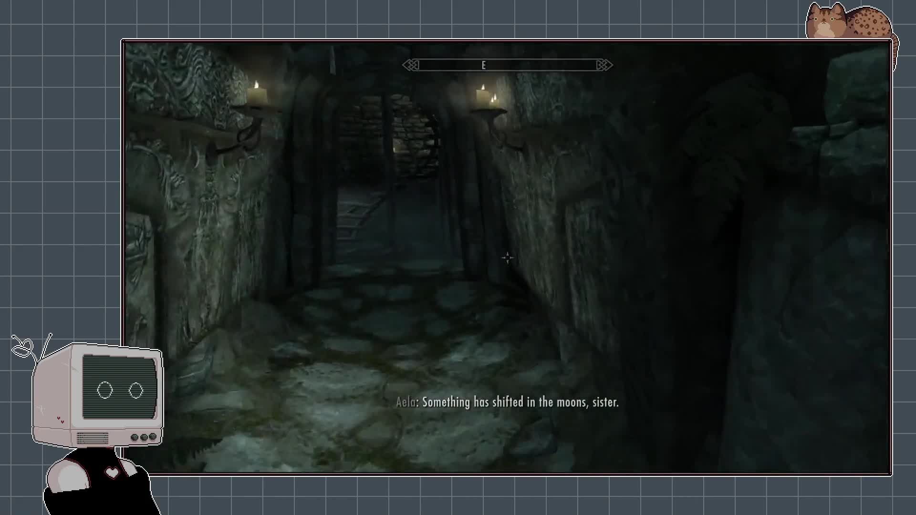Click the crosshair in the center of the game
This screenshot has height=515, width=916.
pos(508,258)
